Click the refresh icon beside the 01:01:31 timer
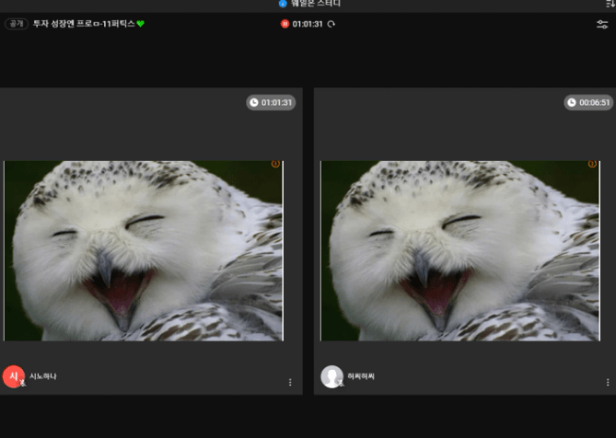 point(331,24)
